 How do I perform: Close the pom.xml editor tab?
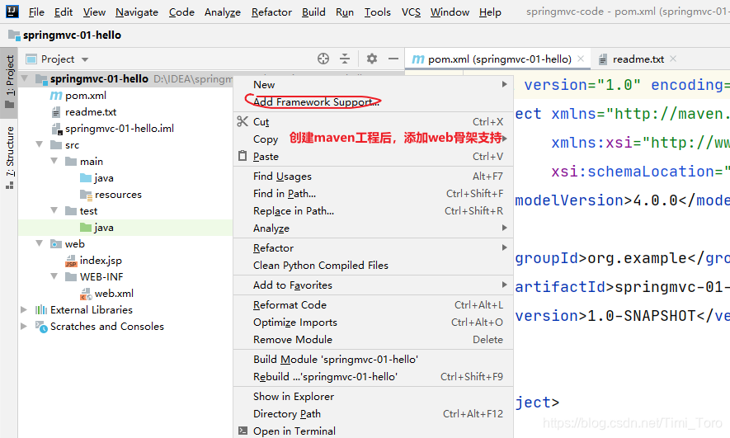581,59
